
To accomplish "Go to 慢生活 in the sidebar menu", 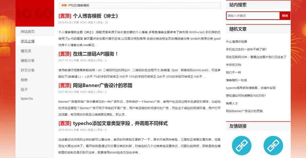I will tap(26, 51).
